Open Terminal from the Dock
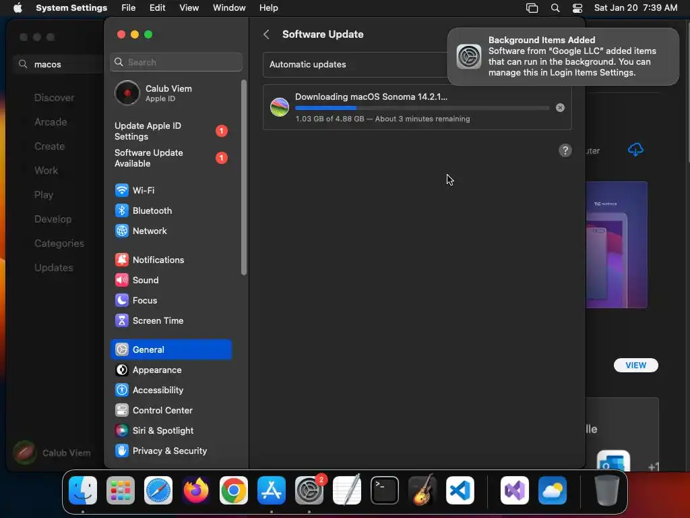690x518 pixels. tap(385, 490)
